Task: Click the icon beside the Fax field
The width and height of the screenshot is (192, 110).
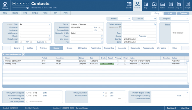Action: pos(102,42)
